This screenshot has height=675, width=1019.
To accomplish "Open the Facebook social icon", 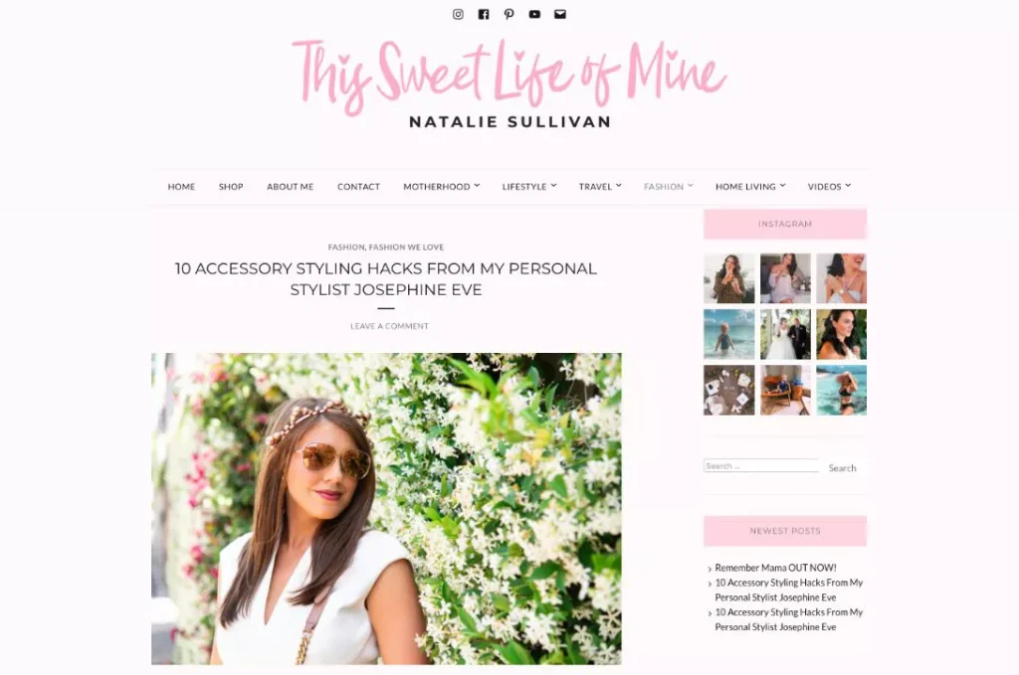I will click(x=484, y=14).
